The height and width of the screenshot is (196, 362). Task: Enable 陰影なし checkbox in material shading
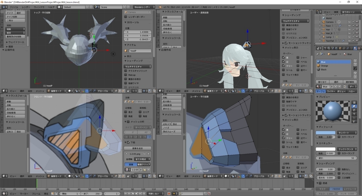[x=339, y=169]
